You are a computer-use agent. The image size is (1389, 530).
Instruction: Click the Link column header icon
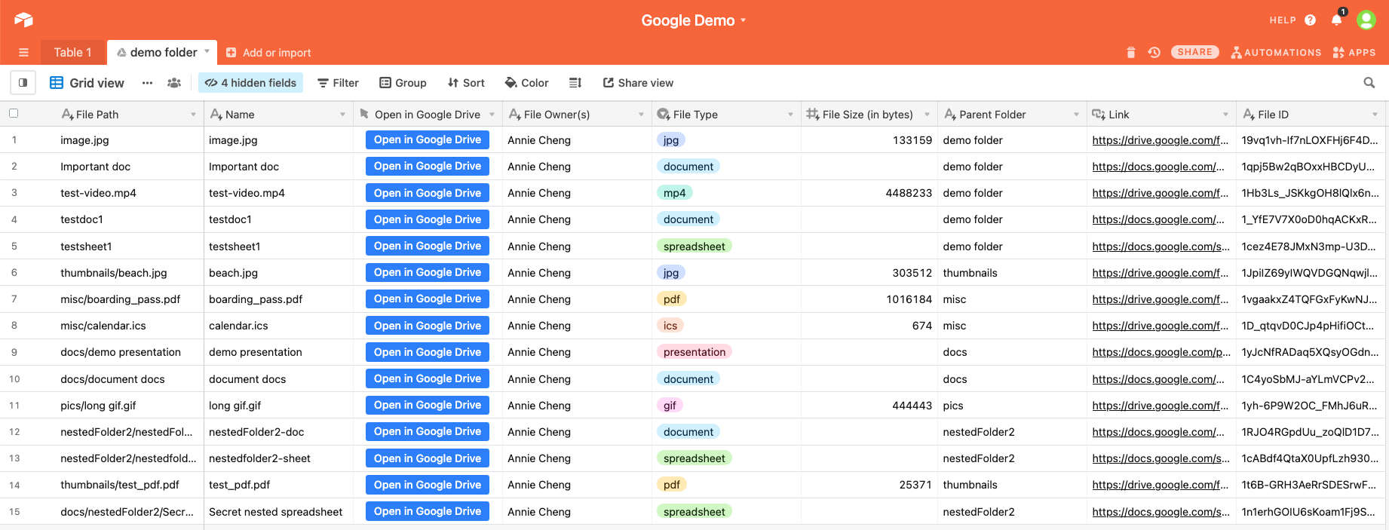pyautogui.click(x=1099, y=115)
